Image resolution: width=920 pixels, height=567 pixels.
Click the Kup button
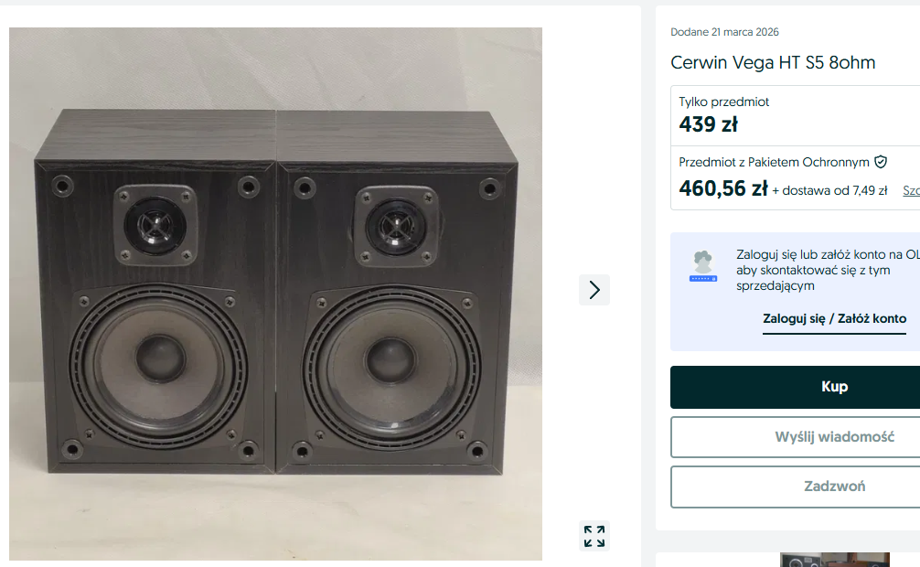pyautogui.click(x=795, y=387)
